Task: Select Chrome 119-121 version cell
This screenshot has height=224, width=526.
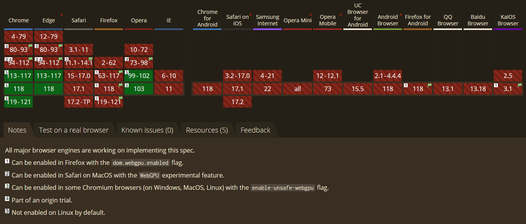Action: (18, 102)
